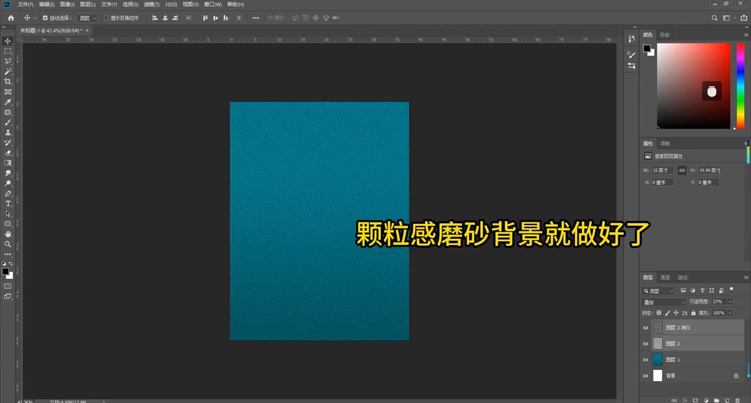Select the Eraser tool
Viewport: 751px width, 403px height.
(x=8, y=153)
